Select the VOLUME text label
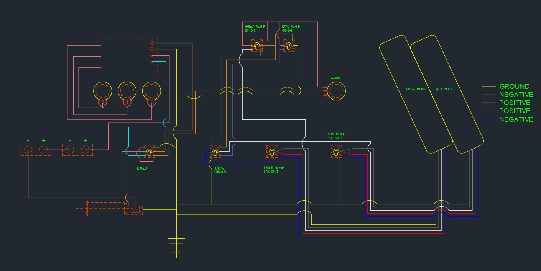The height and width of the screenshot is (271, 541). pyautogui.click(x=335, y=78)
